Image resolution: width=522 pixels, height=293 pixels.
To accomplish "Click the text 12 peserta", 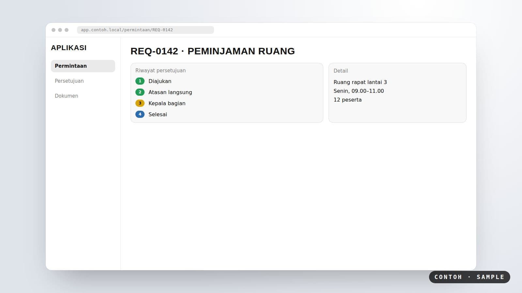I will [347, 100].
